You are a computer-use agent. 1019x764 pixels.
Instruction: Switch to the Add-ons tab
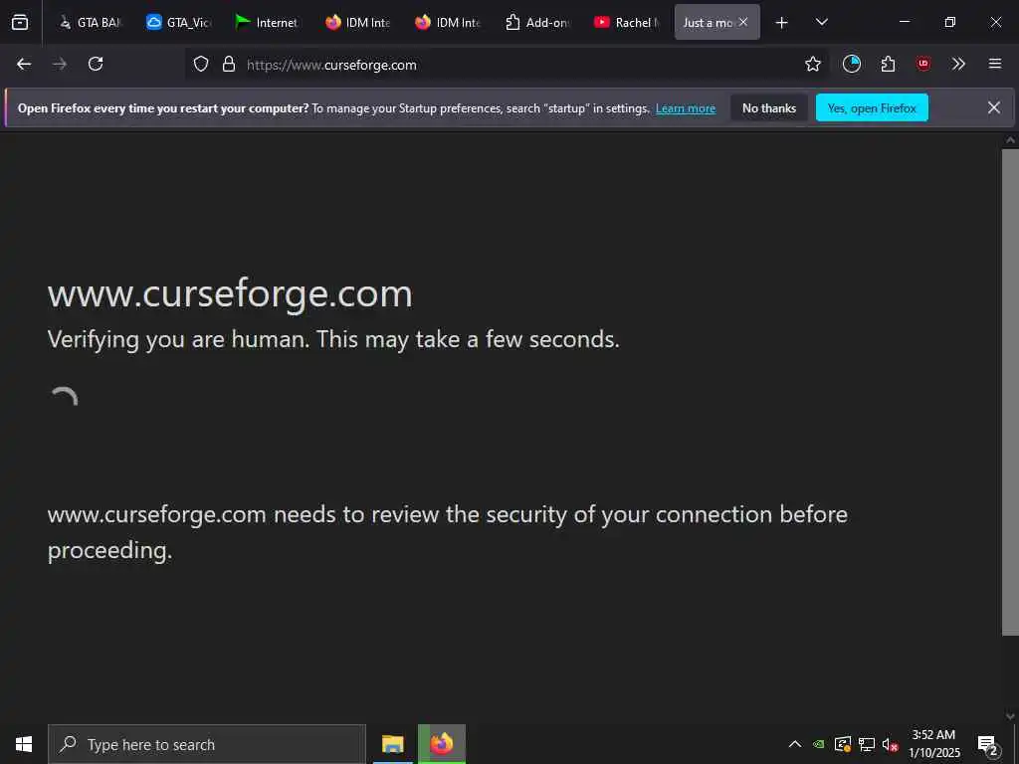click(537, 22)
